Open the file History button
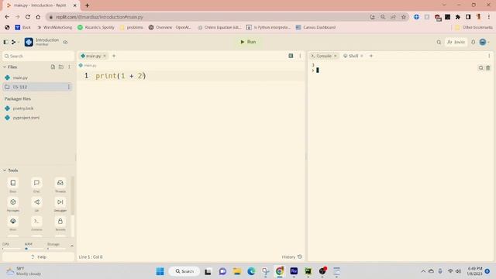The width and height of the screenshot is (496, 279). (292, 257)
